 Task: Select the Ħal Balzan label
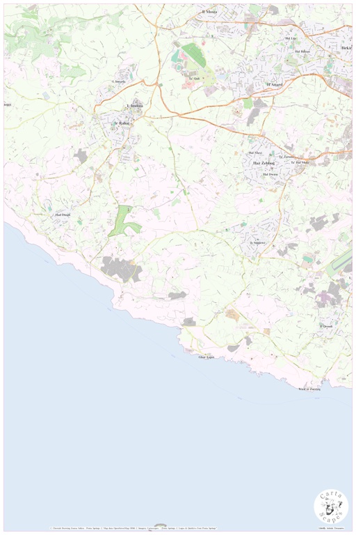click(302, 51)
